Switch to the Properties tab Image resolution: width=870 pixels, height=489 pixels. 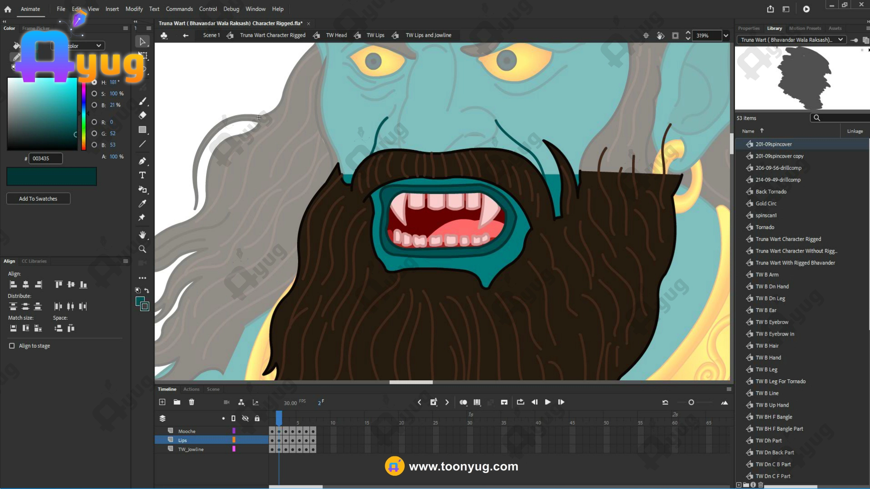click(x=749, y=28)
